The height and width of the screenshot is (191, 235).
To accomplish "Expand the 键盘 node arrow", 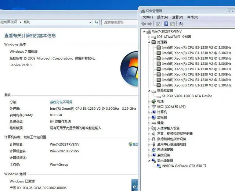I will [149, 123].
